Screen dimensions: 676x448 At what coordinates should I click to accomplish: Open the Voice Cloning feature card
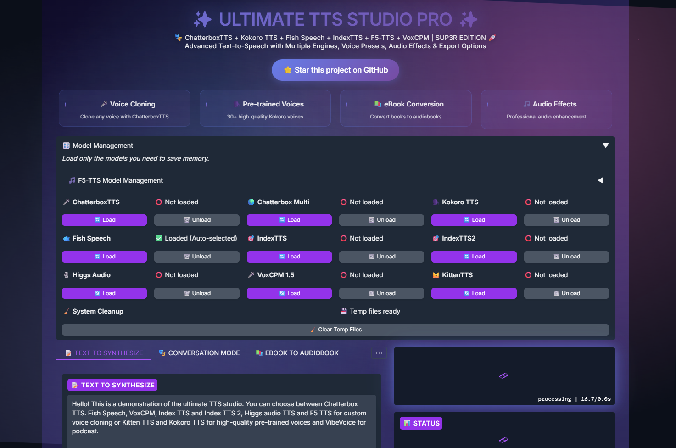click(x=124, y=108)
